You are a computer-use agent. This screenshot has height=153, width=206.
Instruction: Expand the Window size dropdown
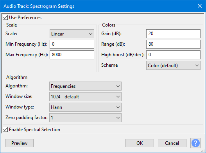[85, 96]
